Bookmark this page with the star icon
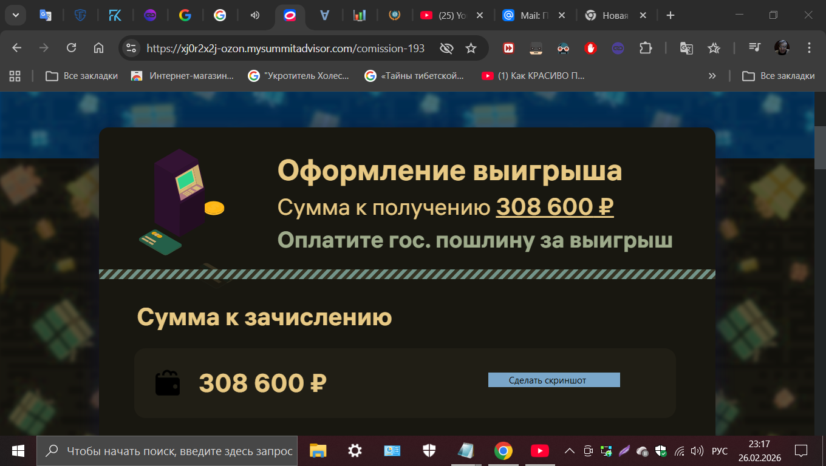 tap(471, 48)
